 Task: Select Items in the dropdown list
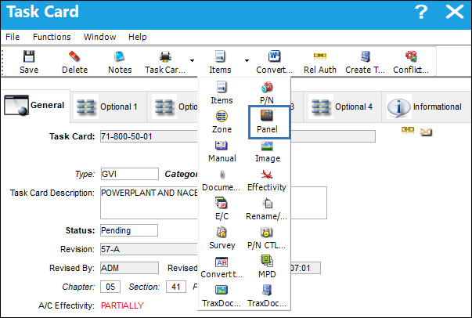tap(222, 92)
